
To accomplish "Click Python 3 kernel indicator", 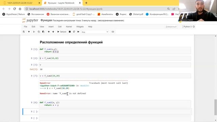I will pyautogui.click(x=189, y=27).
